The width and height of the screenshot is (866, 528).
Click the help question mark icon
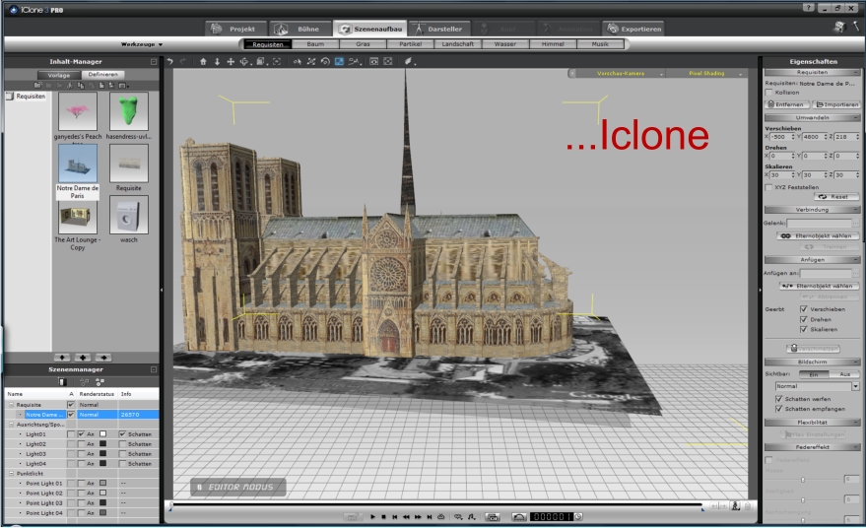click(x=809, y=7)
